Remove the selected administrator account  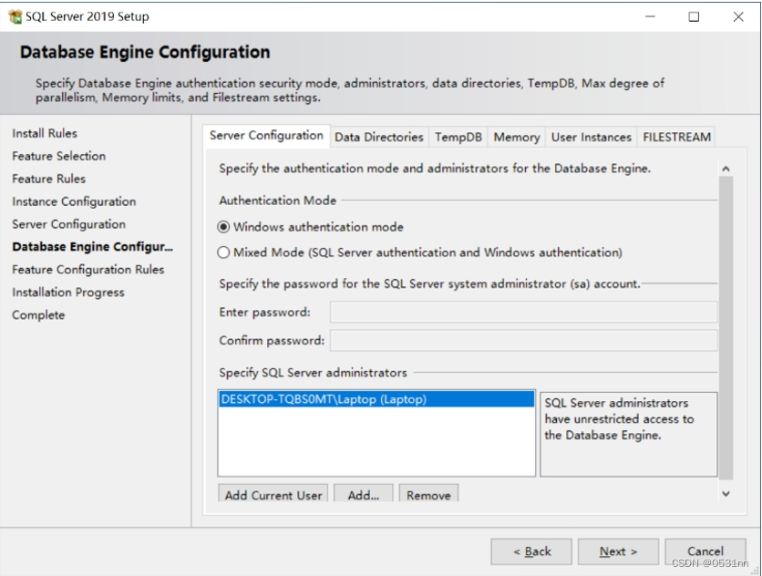pos(428,495)
